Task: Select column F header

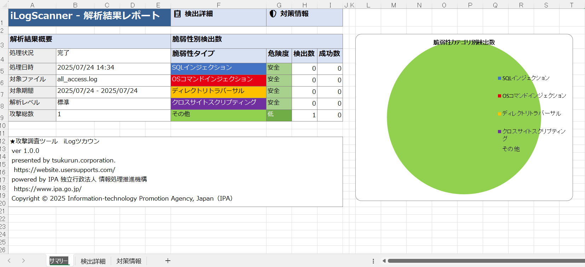Action: 218,5
